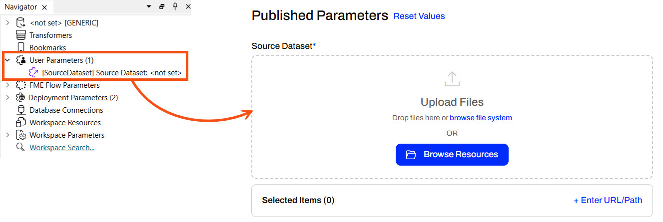Screen dimensions: 663x222
Task: Click the Browse Resources button
Action: click(452, 155)
